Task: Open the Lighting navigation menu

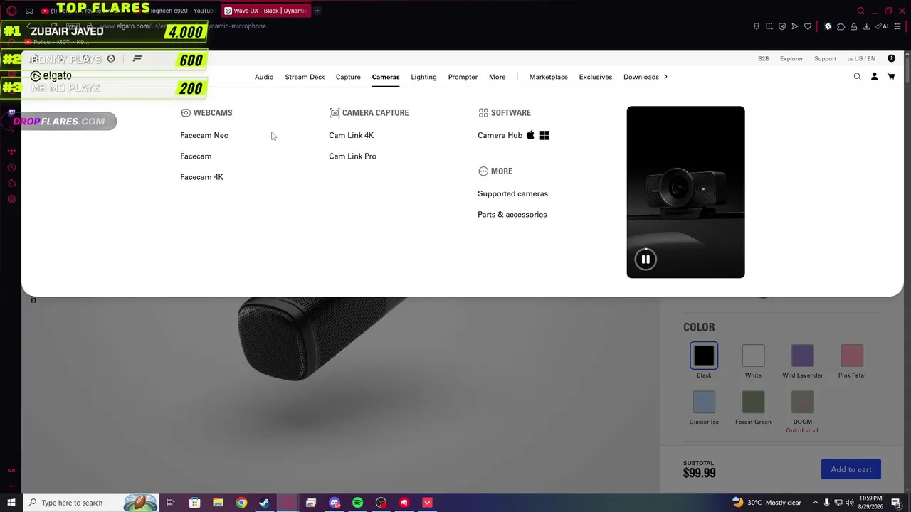Action: 423,77
